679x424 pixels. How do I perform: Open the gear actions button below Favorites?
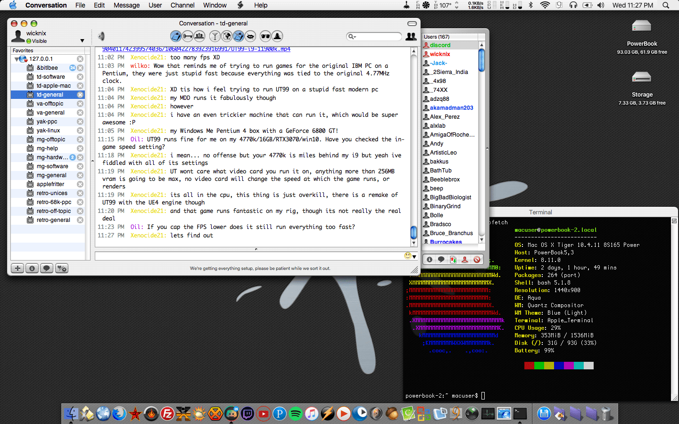click(x=62, y=269)
